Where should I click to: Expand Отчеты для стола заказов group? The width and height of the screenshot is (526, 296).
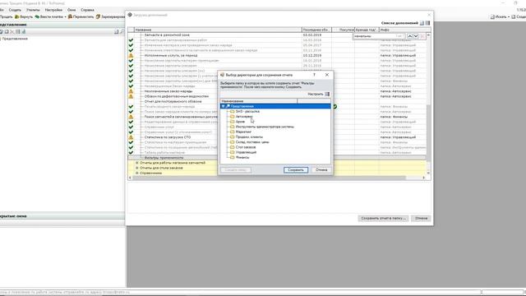(x=137, y=168)
